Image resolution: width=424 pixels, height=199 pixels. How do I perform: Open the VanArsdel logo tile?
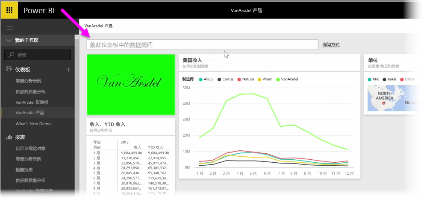131,85
